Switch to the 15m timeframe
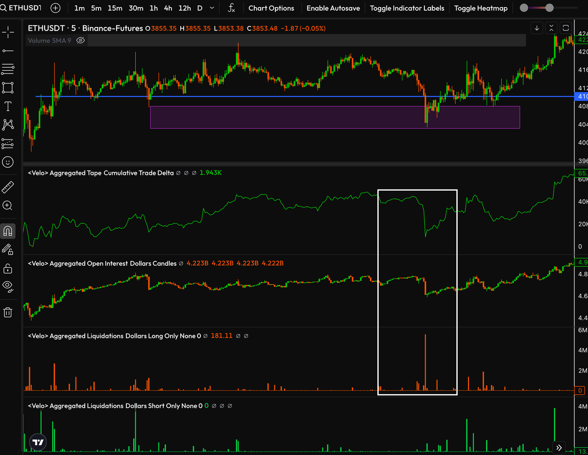 (x=115, y=8)
